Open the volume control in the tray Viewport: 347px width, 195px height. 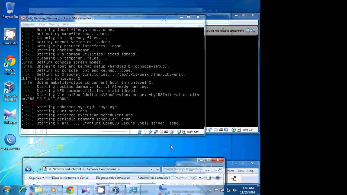(234, 190)
